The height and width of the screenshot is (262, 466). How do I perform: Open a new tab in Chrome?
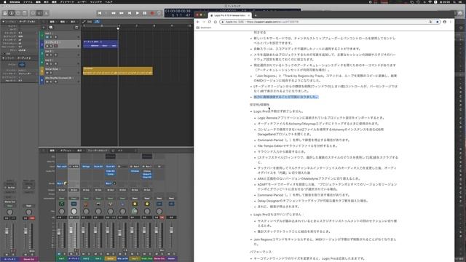[x=256, y=15]
